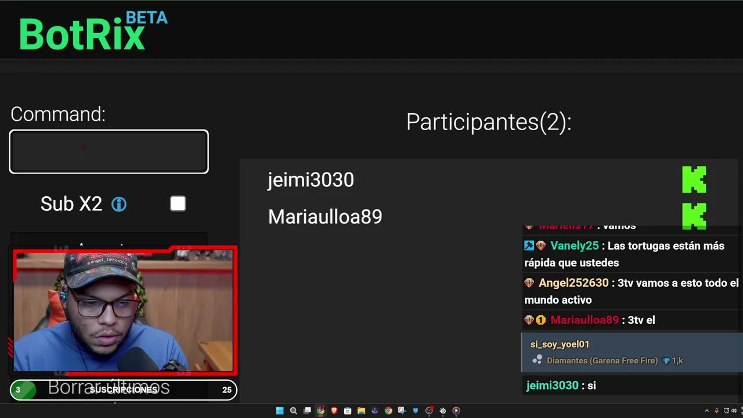The height and width of the screenshot is (418, 743).
Task: Click the green 3 on Suscripciones bar
Action: click(18, 390)
